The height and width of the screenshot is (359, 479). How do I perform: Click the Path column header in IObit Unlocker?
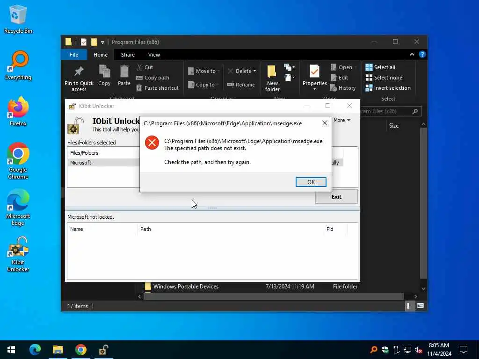pyautogui.click(x=145, y=229)
